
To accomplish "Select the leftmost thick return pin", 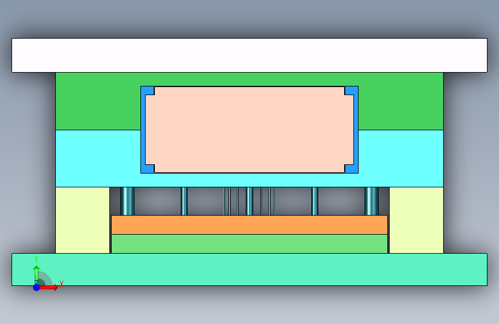I will tap(128, 201).
